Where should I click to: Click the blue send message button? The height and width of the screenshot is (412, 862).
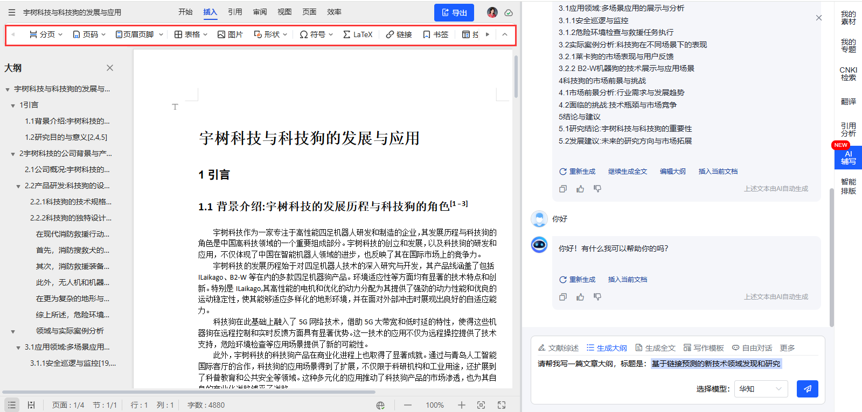click(807, 389)
